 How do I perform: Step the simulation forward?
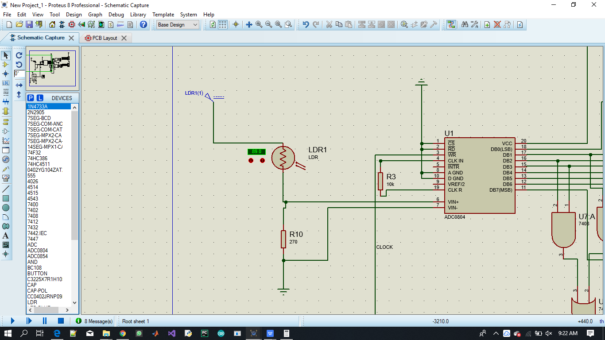[29, 321]
